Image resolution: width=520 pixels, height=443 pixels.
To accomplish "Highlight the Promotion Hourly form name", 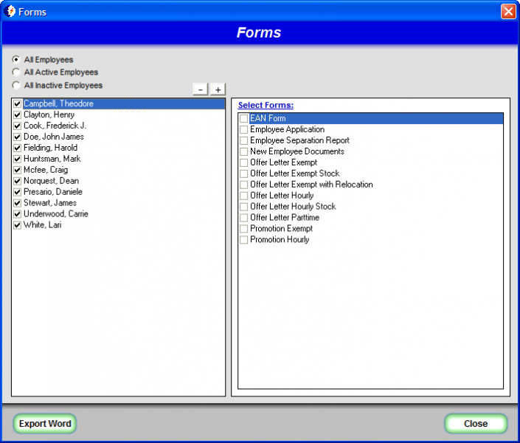I will pos(280,239).
